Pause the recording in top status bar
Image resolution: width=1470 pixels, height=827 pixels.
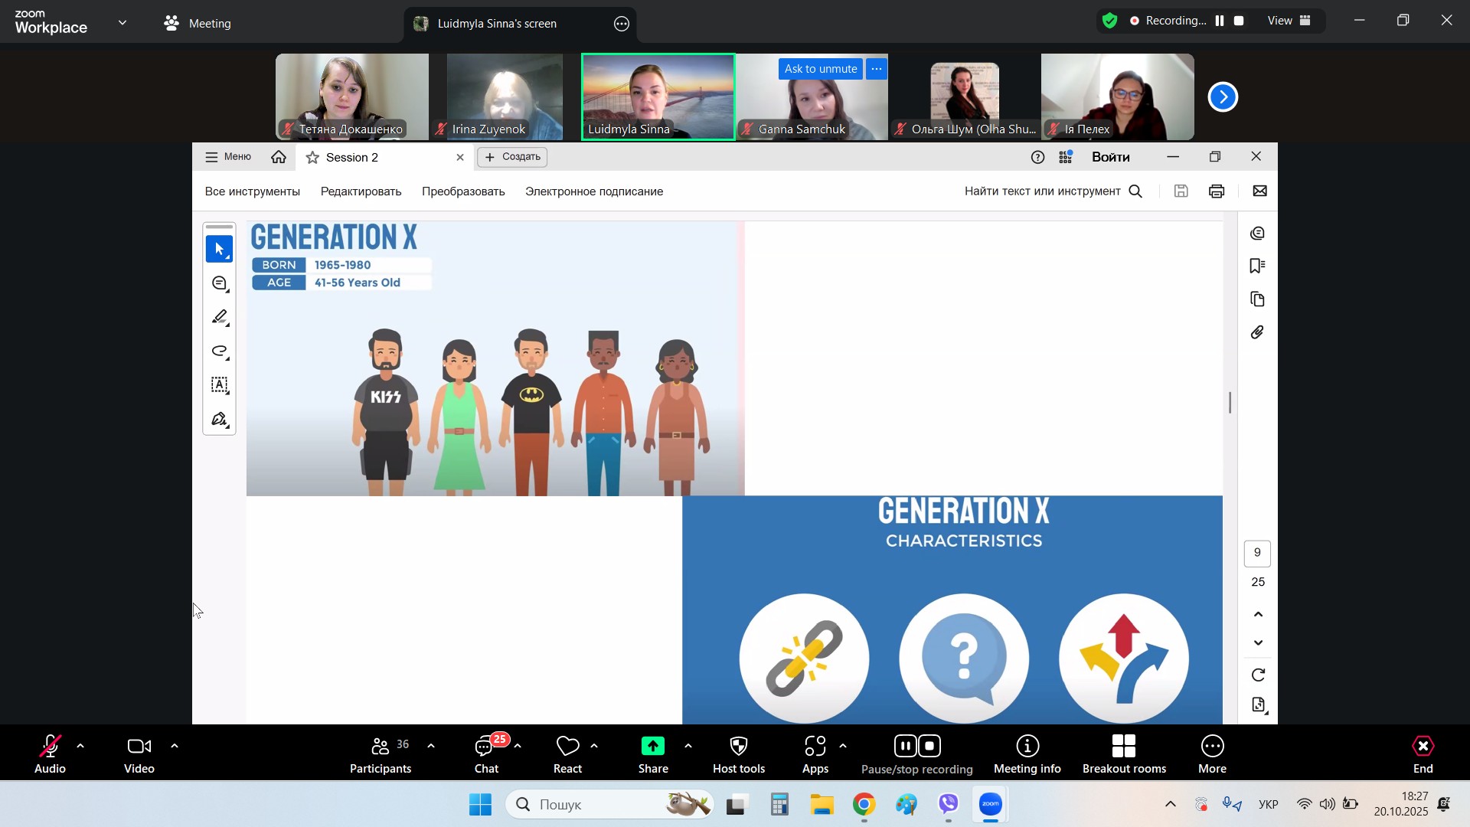tap(1220, 21)
